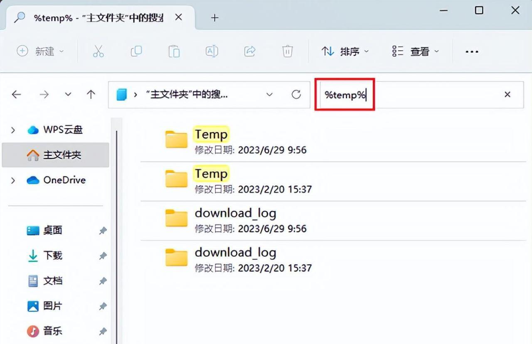This screenshot has width=532, height=344.
Task: Maximize the File Explorer window
Action: [x=479, y=10]
